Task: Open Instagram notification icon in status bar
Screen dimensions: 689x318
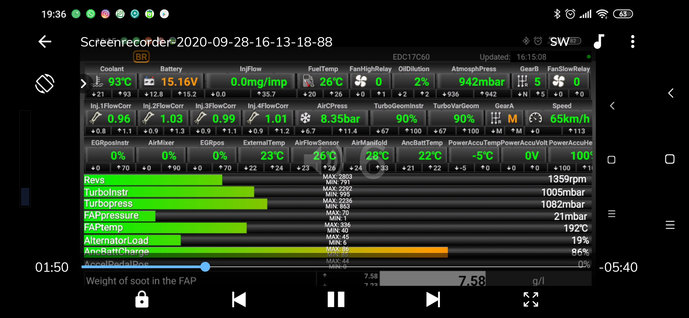Action: click(105, 14)
